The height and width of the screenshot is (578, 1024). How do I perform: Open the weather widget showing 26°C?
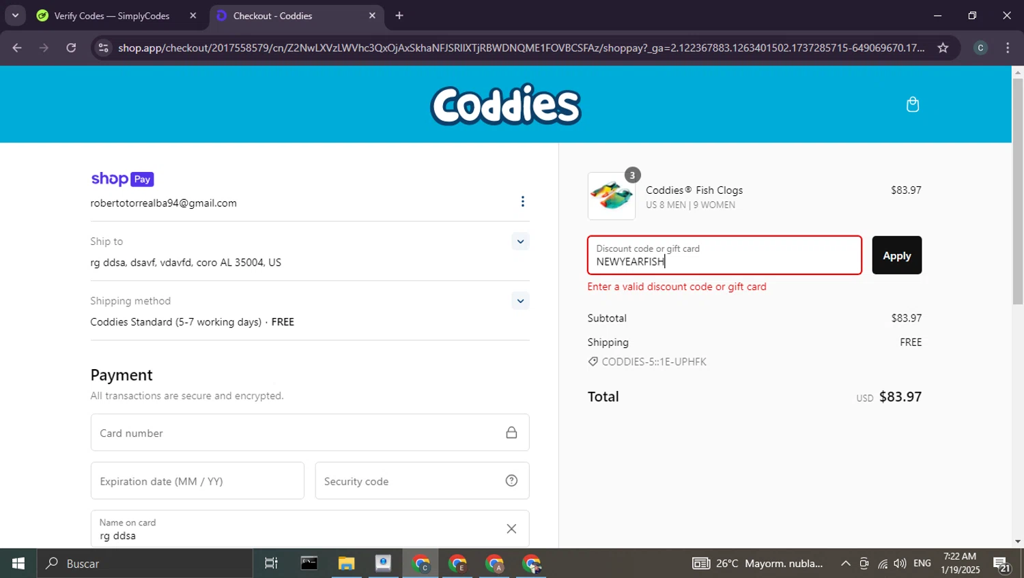pyautogui.click(x=758, y=563)
